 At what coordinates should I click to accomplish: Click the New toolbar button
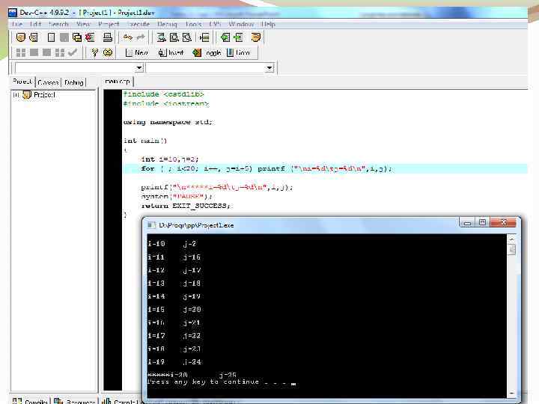[x=136, y=52]
